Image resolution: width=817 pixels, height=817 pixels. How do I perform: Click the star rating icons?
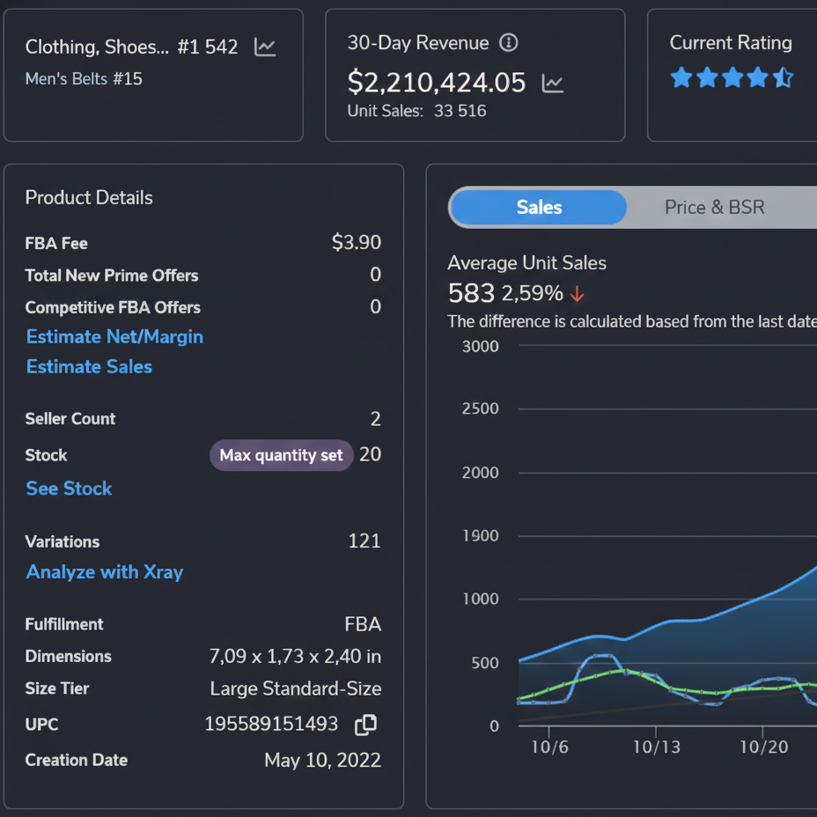coord(731,77)
